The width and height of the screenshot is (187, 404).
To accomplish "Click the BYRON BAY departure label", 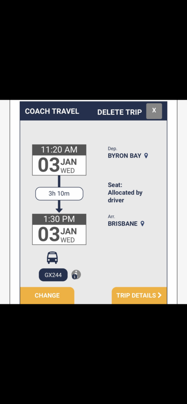I will pos(125,156).
